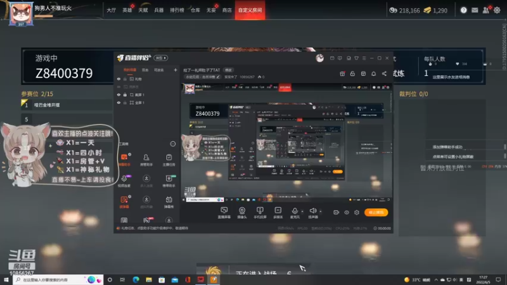507x285 pixels.
Task: Open stream settings gear near stop button
Action: coord(357,212)
